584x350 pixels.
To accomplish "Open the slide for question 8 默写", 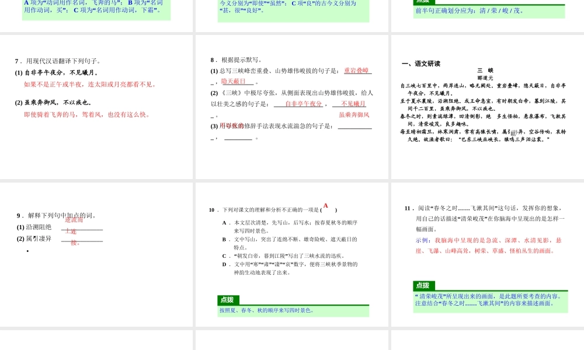I will coord(291,107).
